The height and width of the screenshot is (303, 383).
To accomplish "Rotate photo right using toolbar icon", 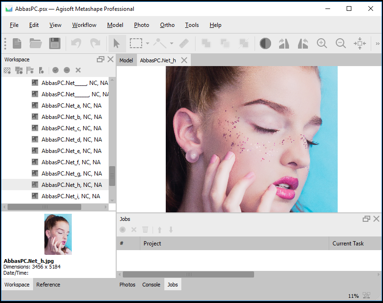I will pos(284,43).
